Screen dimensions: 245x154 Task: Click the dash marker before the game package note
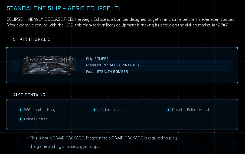(x=28, y=138)
